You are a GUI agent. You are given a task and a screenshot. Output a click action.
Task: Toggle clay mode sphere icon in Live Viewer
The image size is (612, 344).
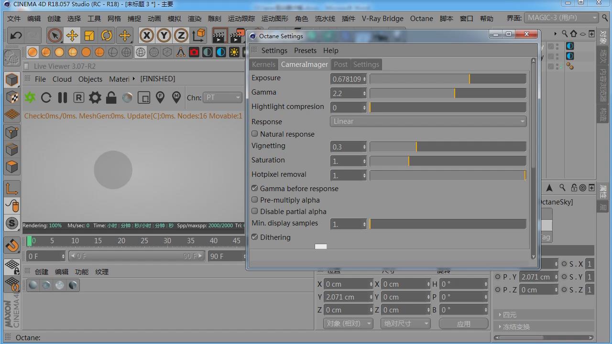128,97
